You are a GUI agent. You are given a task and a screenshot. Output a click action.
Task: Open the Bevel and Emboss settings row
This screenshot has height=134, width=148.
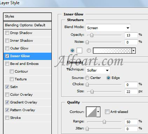pyautogui.click(x=27, y=64)
